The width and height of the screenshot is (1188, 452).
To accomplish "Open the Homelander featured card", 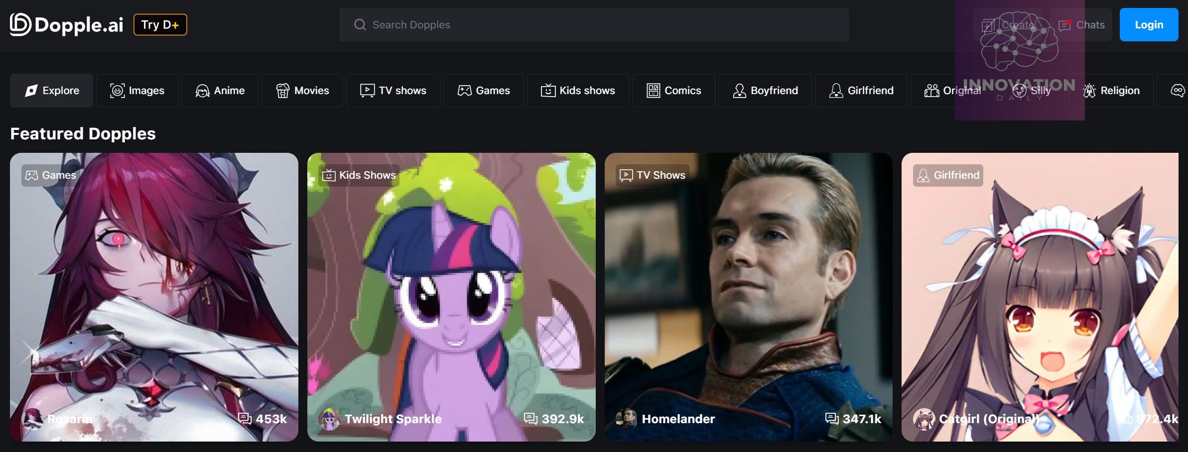I will (x=749, y=297).
